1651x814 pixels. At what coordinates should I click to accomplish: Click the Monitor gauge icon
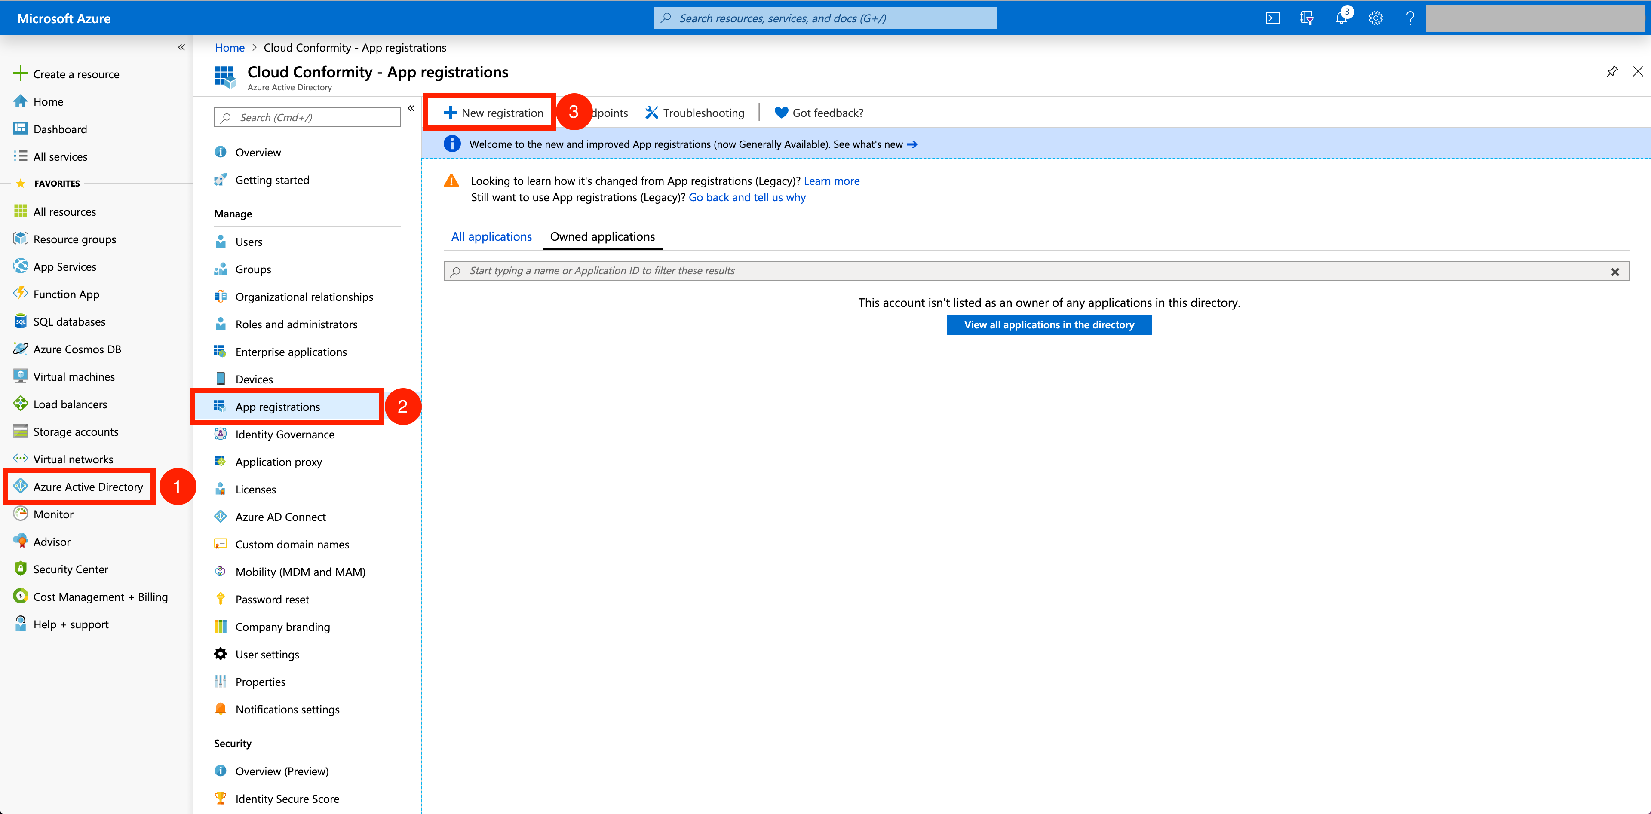pos(21,514)
